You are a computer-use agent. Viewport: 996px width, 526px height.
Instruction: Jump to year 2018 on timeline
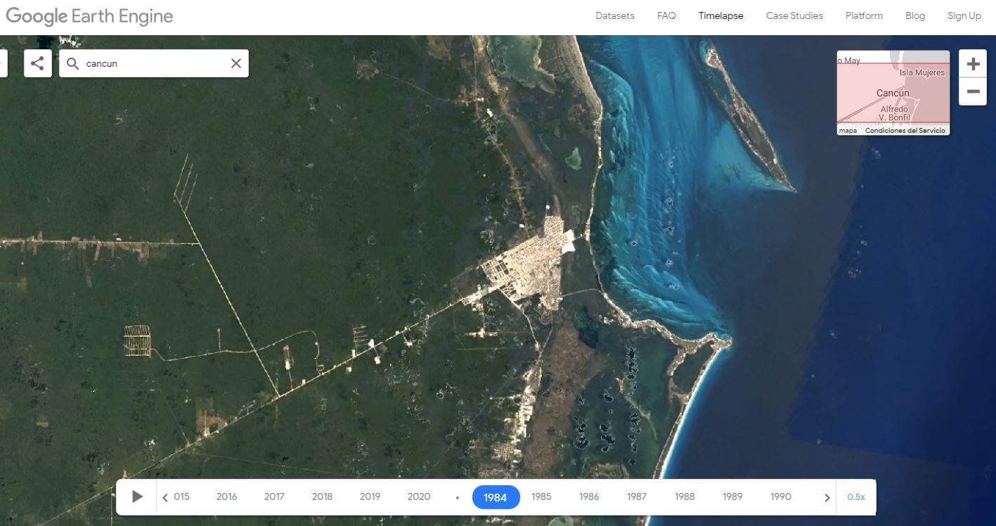(322, 496)
